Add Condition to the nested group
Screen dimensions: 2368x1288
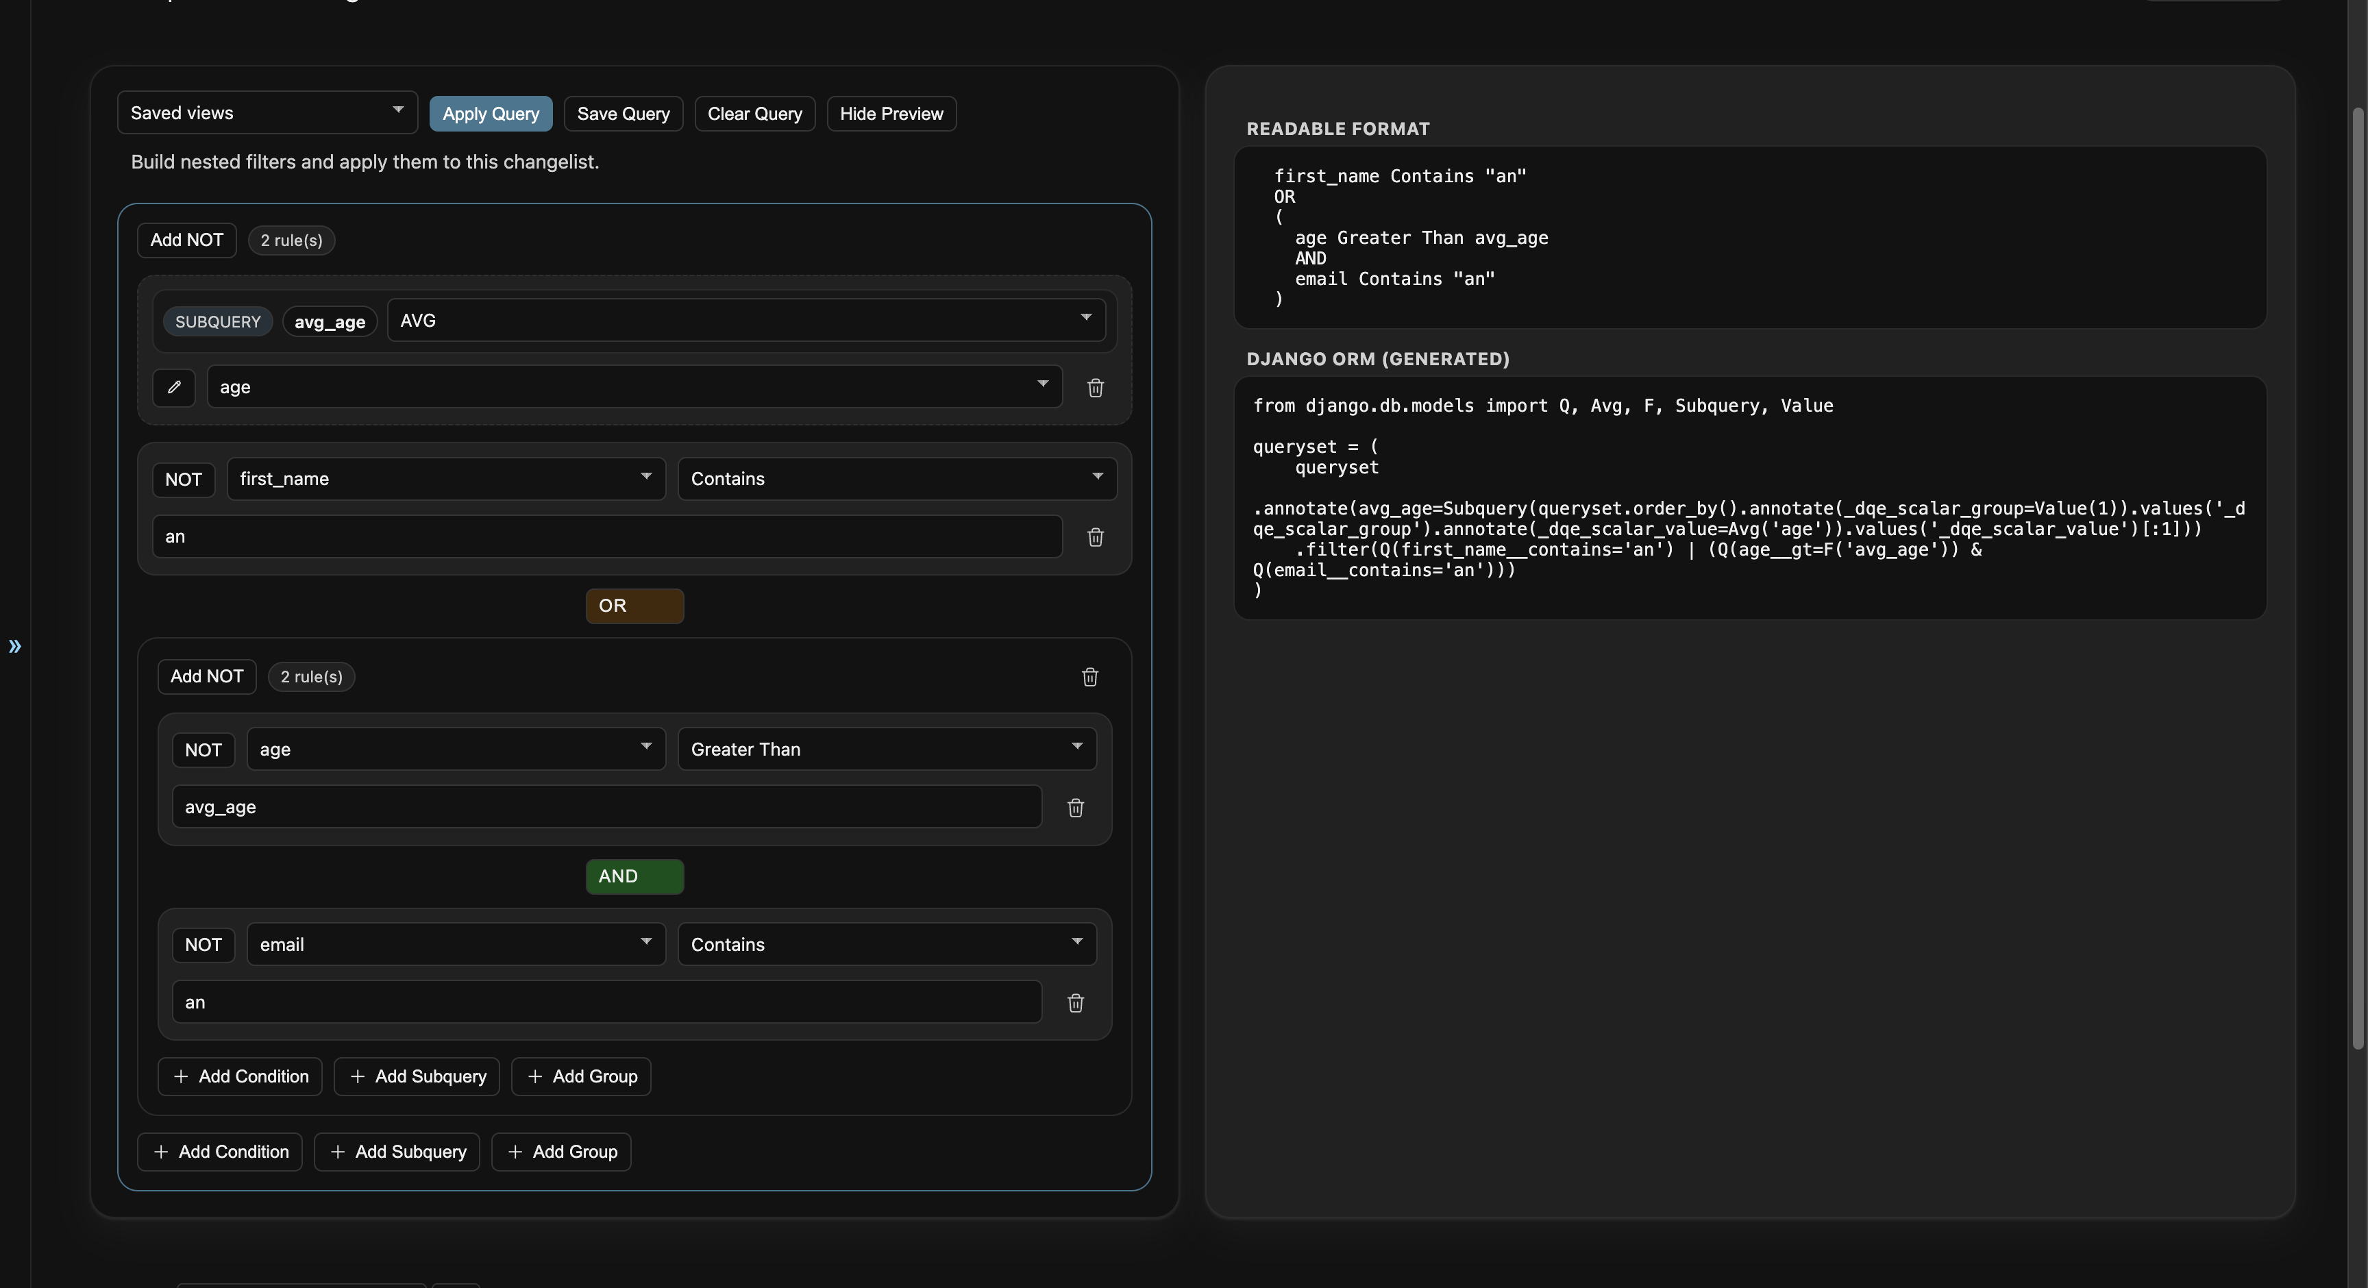tap(240, 1076)
